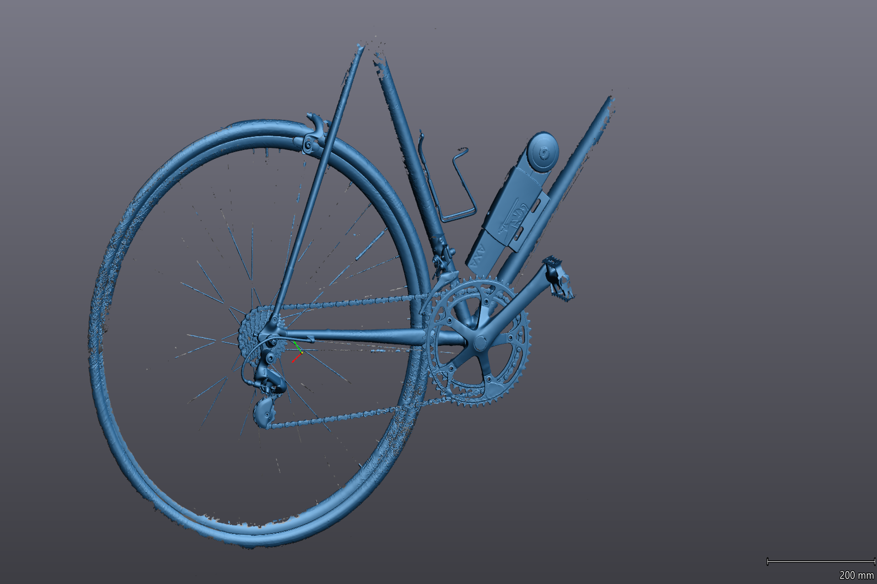877x584 pixels.
Task: Click the scale bar line
Action: (821, 561)
